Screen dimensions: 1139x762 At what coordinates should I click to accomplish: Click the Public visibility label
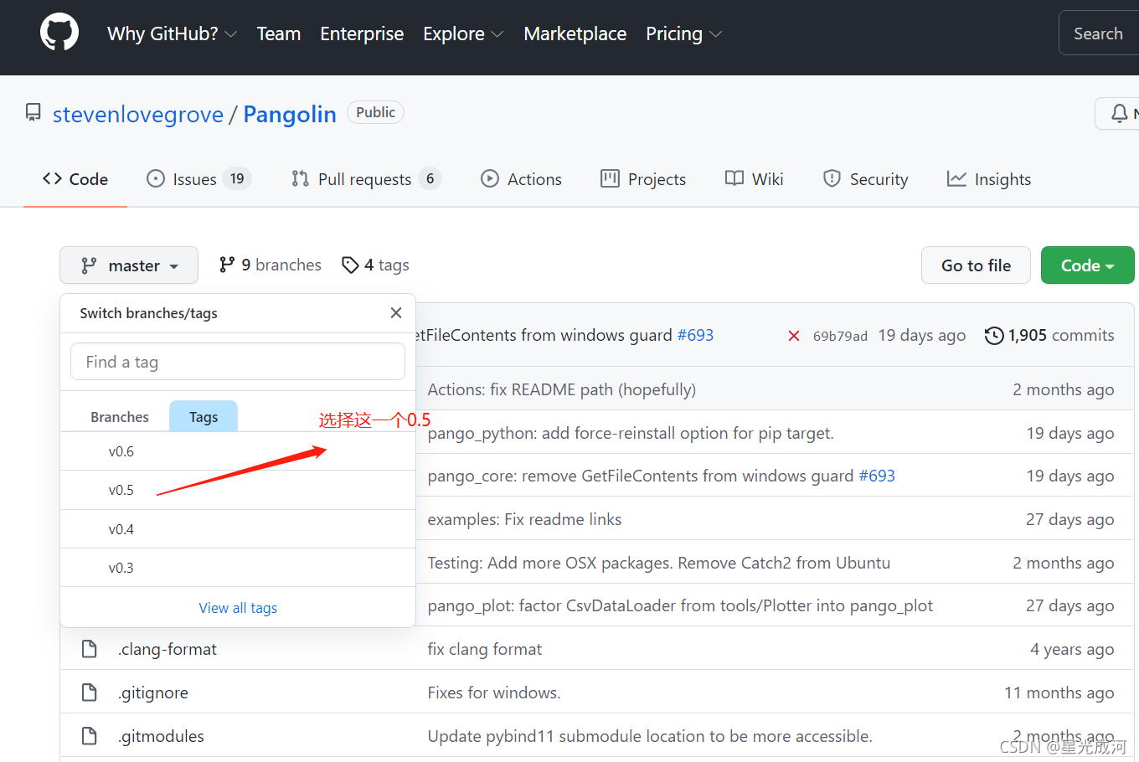375,112
